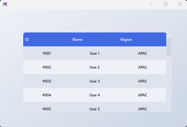Select the #003 cell

(x=47, y=81)
